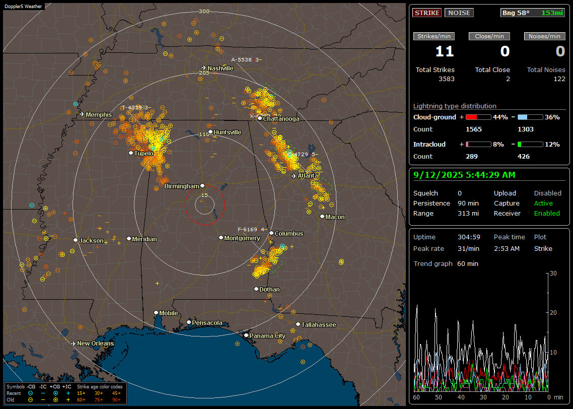This screenshot has height=409, width=573.
Task: Click the Nashville airport marker icon
Action: click(203, 68)
